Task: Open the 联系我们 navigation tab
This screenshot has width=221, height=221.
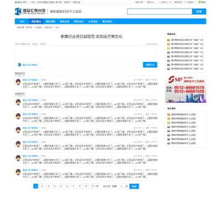Action: tap(107, 22)
